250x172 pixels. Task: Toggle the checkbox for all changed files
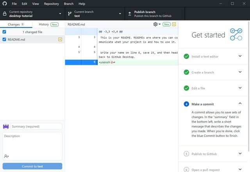click(4, 32)
